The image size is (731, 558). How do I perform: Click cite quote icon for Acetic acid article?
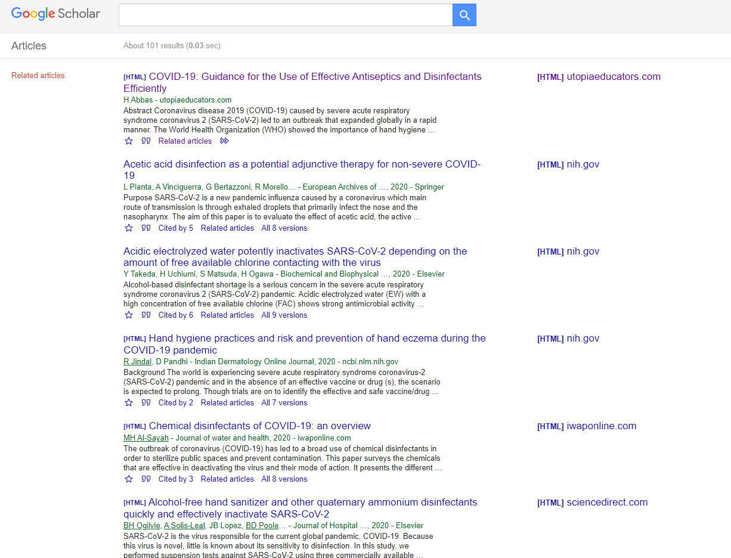coord(146,228)
